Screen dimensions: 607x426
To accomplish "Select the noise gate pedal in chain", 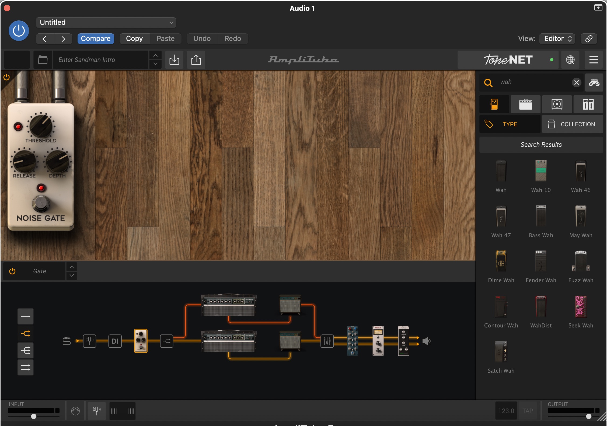I will tap(141, 341).
